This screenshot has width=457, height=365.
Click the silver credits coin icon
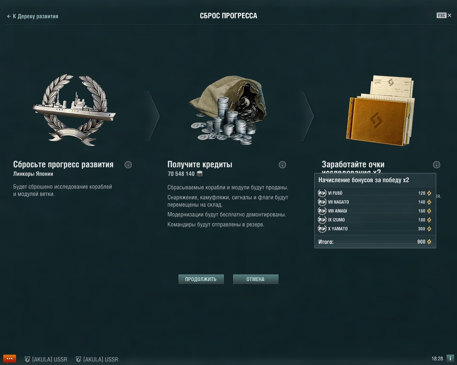tap(200, 174)
